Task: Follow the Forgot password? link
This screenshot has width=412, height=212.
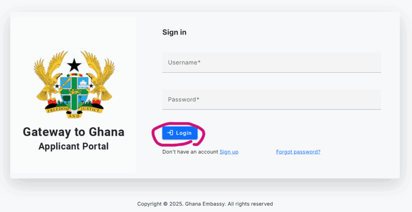Action: [298, 152]
